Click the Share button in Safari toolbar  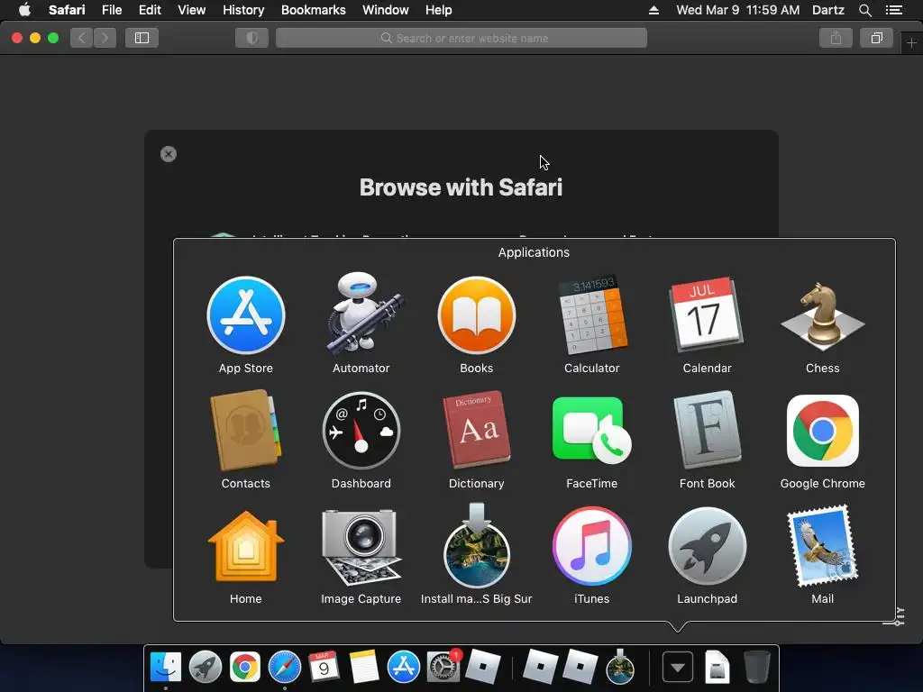coord(836,38)
